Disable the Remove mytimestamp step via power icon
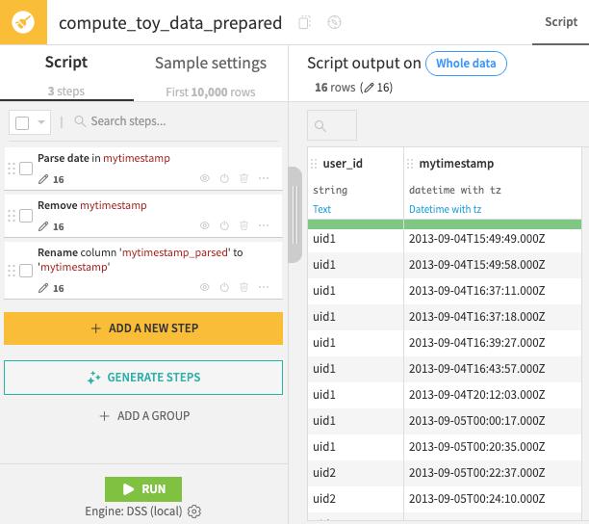Screen dimensions: 589x524 pos(224,226)
